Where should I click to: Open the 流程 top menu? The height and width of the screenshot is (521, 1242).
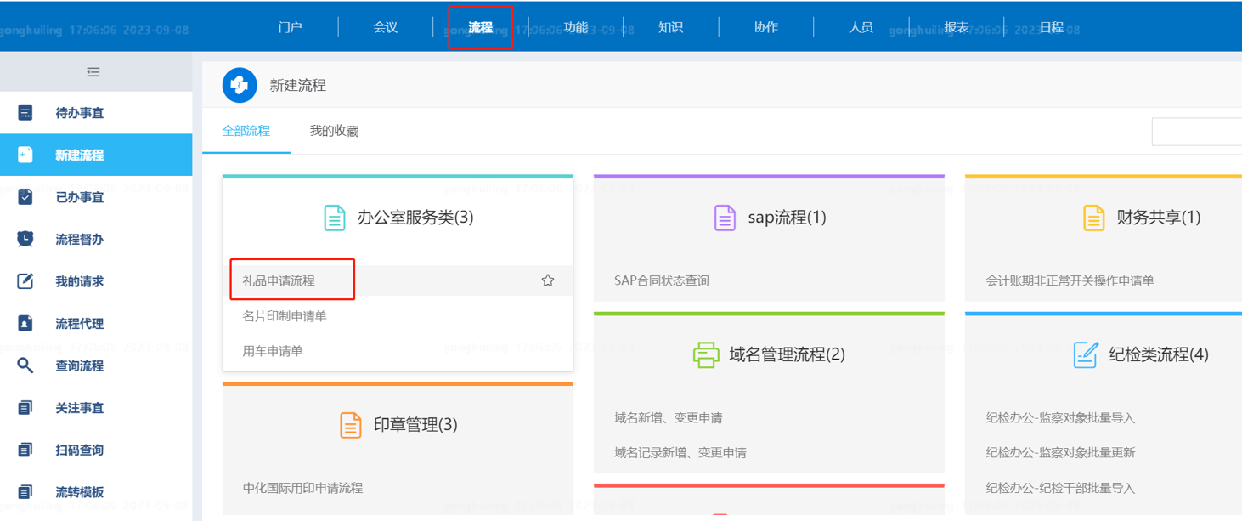(481, 27)
